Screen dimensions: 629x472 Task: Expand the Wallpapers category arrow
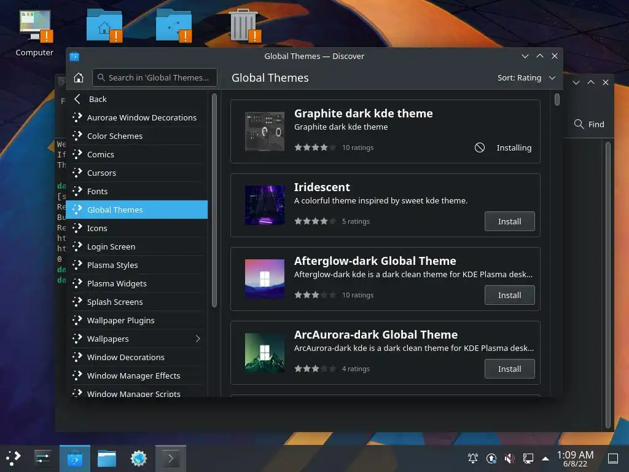click(x=198, y=339)
